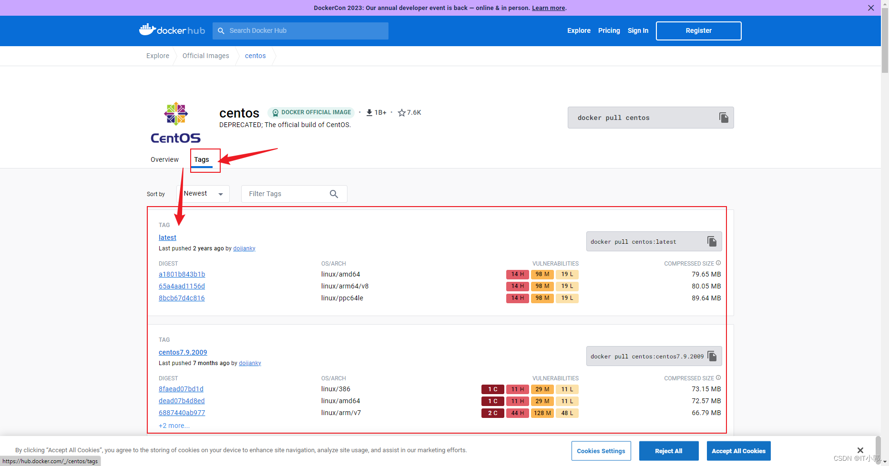Click the Docker Official Image badge
The height and width of the screenshot is (466, 889).
pos(311,112)
